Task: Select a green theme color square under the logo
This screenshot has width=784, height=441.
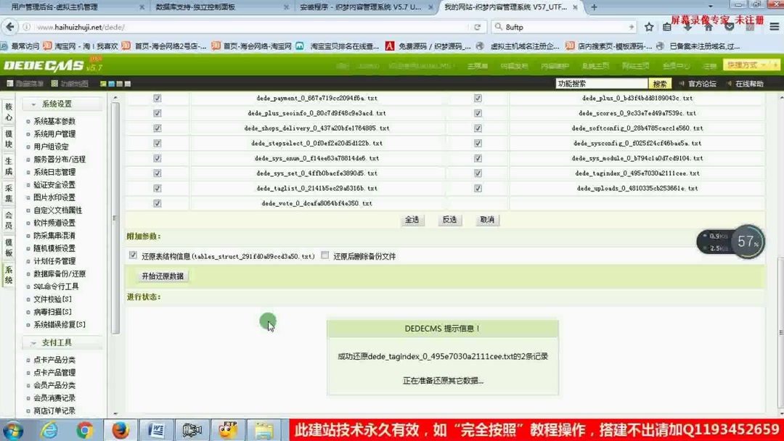Action: 102,82
